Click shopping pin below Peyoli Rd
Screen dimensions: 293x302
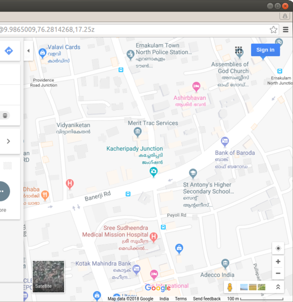click(x=179, y=249)
